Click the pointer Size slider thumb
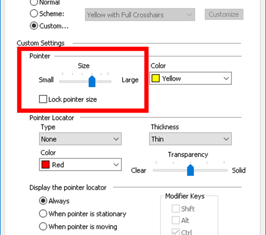266x235 pixels. click(92, 81)
